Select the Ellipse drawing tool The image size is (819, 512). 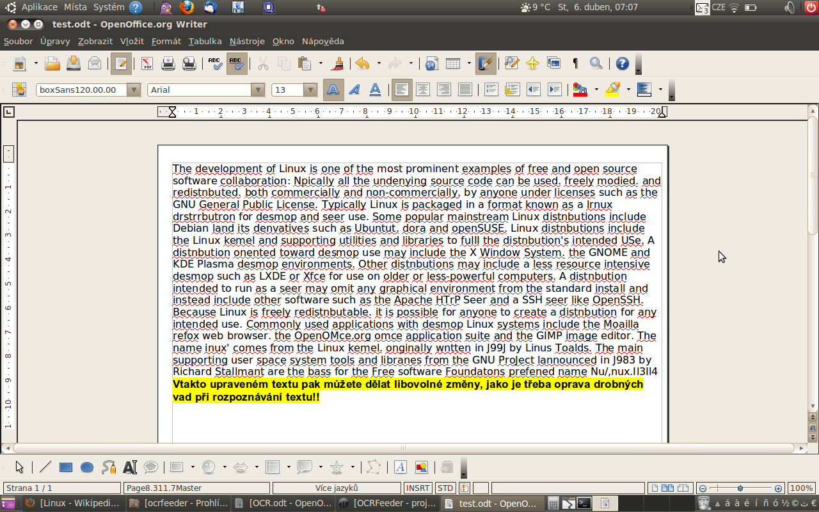87,467
